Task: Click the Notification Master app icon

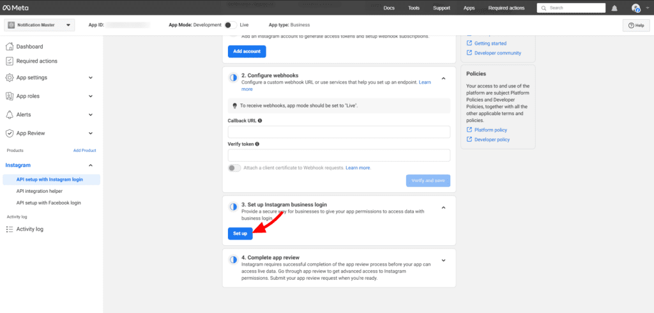Action: 11,25
